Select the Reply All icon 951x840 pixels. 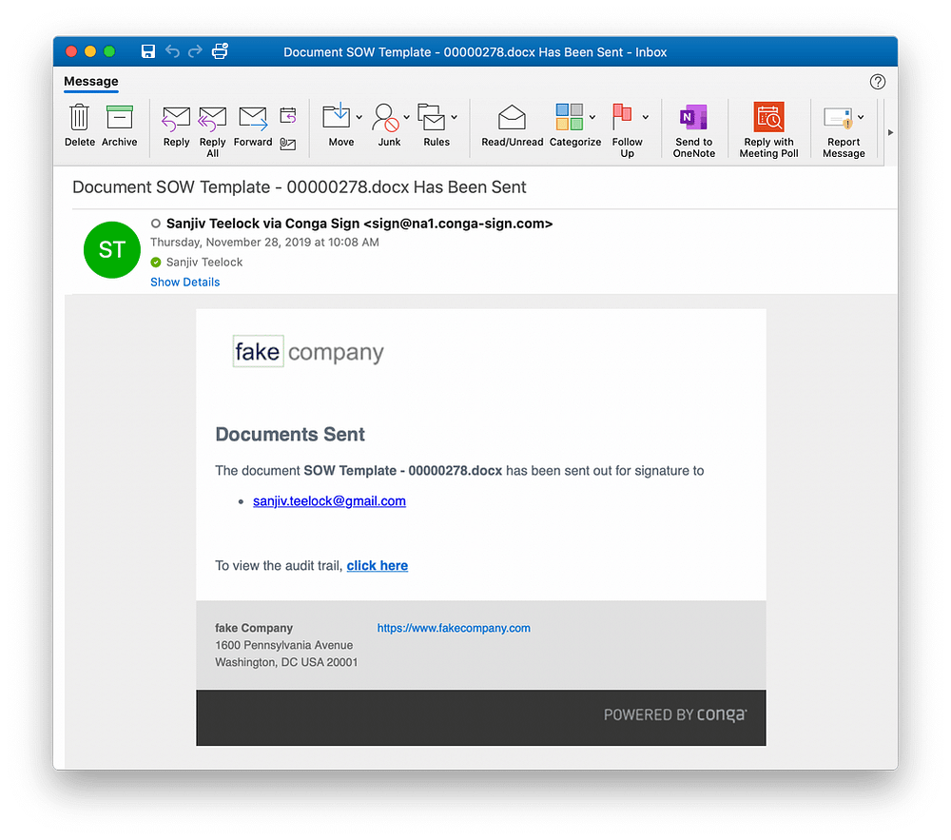pos(212,127)
